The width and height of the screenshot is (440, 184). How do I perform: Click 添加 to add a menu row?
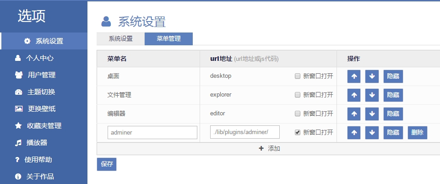pos(269,148)
